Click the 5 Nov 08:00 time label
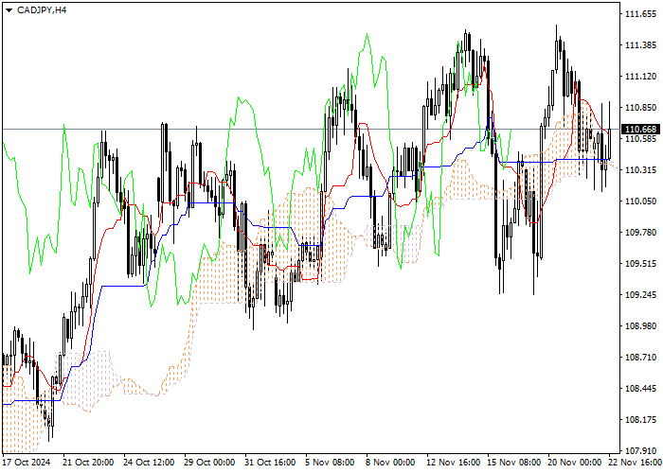This screenshot has height=473, width=663. point(330,463)
